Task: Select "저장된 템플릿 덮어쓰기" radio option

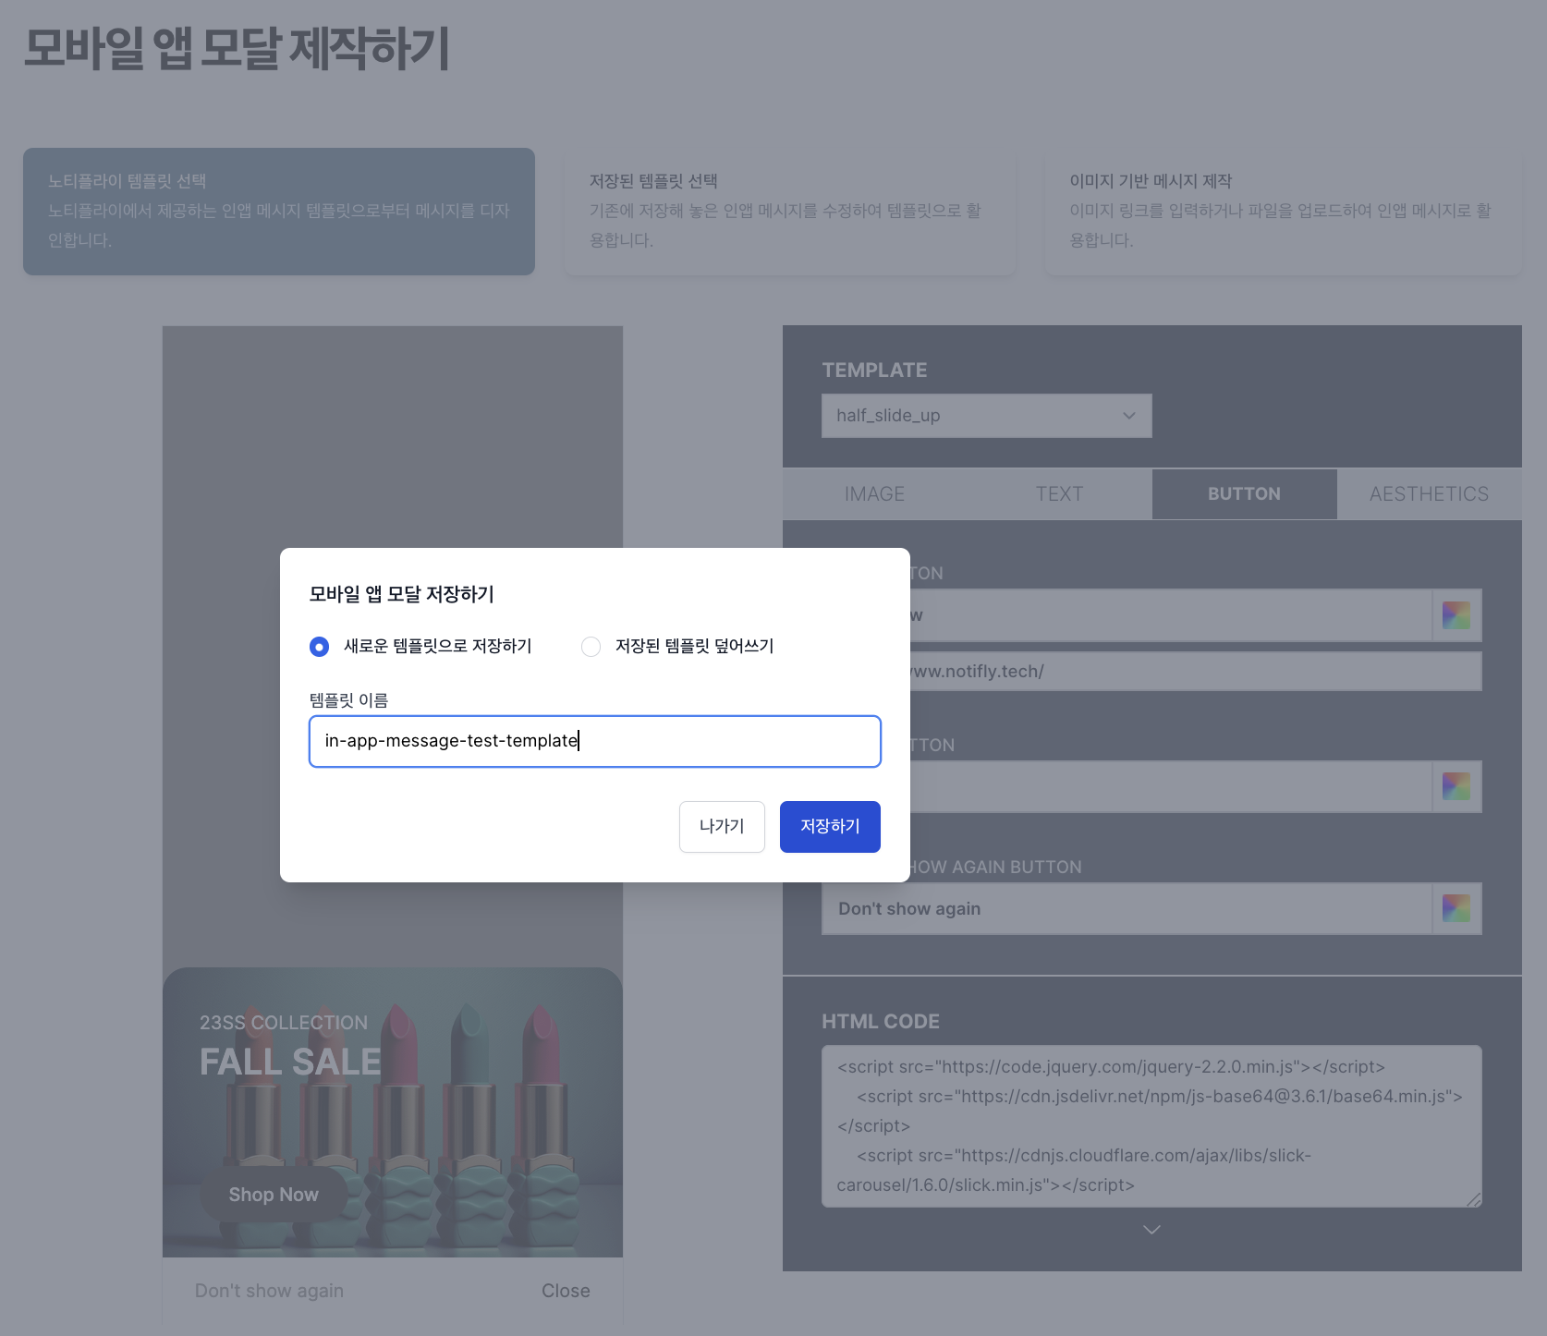Action: point(591,647)
